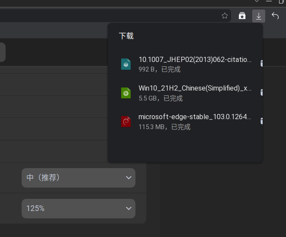286x237 pixels.
Task: Click the red microsoft-edge-stable package icon
Action: coord(126,121)
